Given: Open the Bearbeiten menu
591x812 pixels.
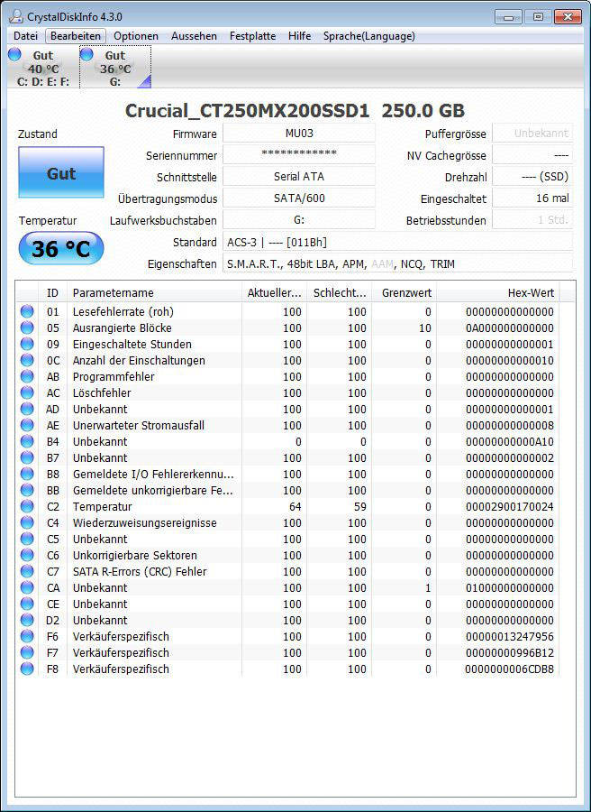Looking at the screenshot, I should tap(76, 36).
